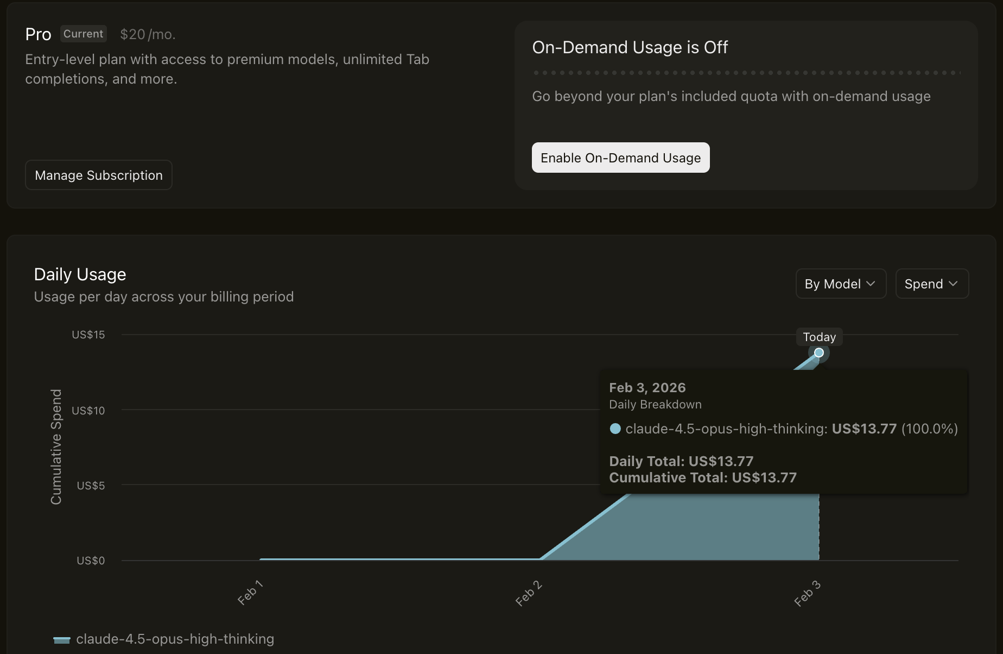This screenshot has width=1003, height=654.
Task: Click the Daily Breakdown tooltip subtitle
Action: tap(655, 404)
